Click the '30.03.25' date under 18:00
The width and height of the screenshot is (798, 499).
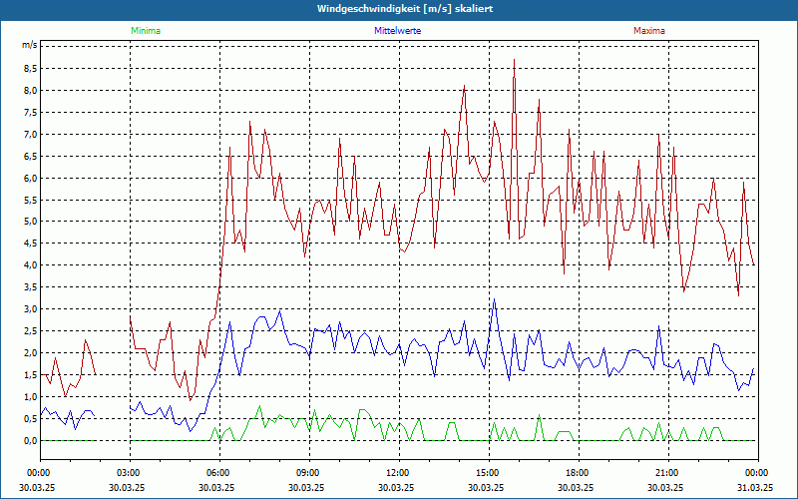click(x=576, y=487)
